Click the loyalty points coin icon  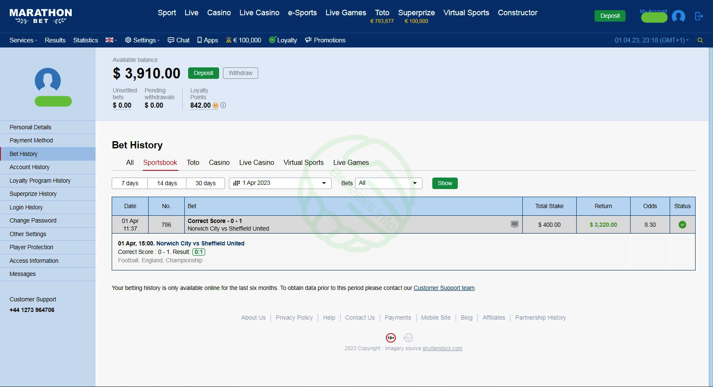pyautogui.click(x=215, y=105)
